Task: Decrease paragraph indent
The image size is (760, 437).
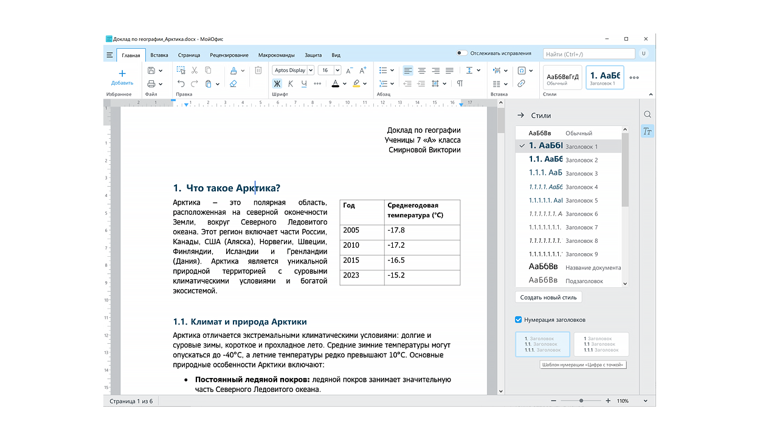Action: pyautogui.click(x=407, y=83)
